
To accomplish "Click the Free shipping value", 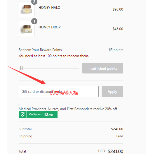I will [120, 136].
